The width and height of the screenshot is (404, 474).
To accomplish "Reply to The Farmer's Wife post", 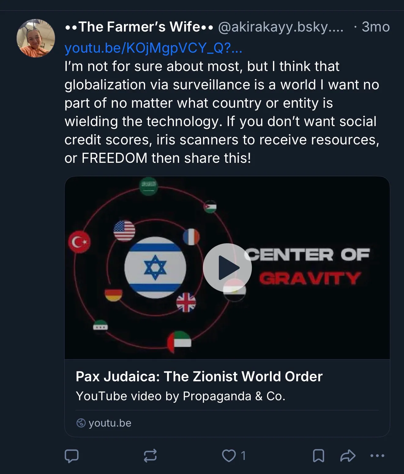I will (72, 456).
